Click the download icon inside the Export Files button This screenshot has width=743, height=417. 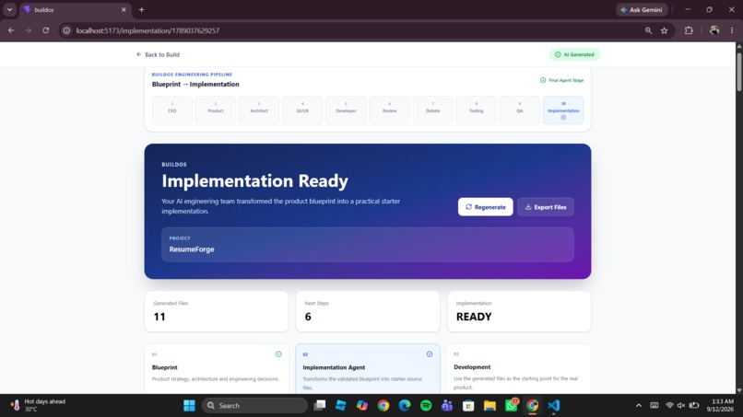528,207
